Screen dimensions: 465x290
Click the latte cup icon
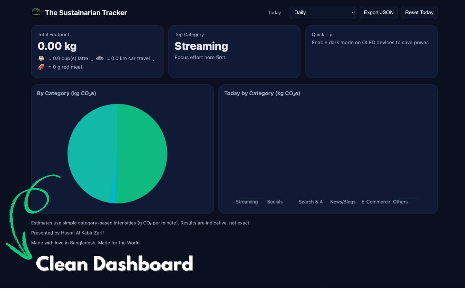coord(41,58)
